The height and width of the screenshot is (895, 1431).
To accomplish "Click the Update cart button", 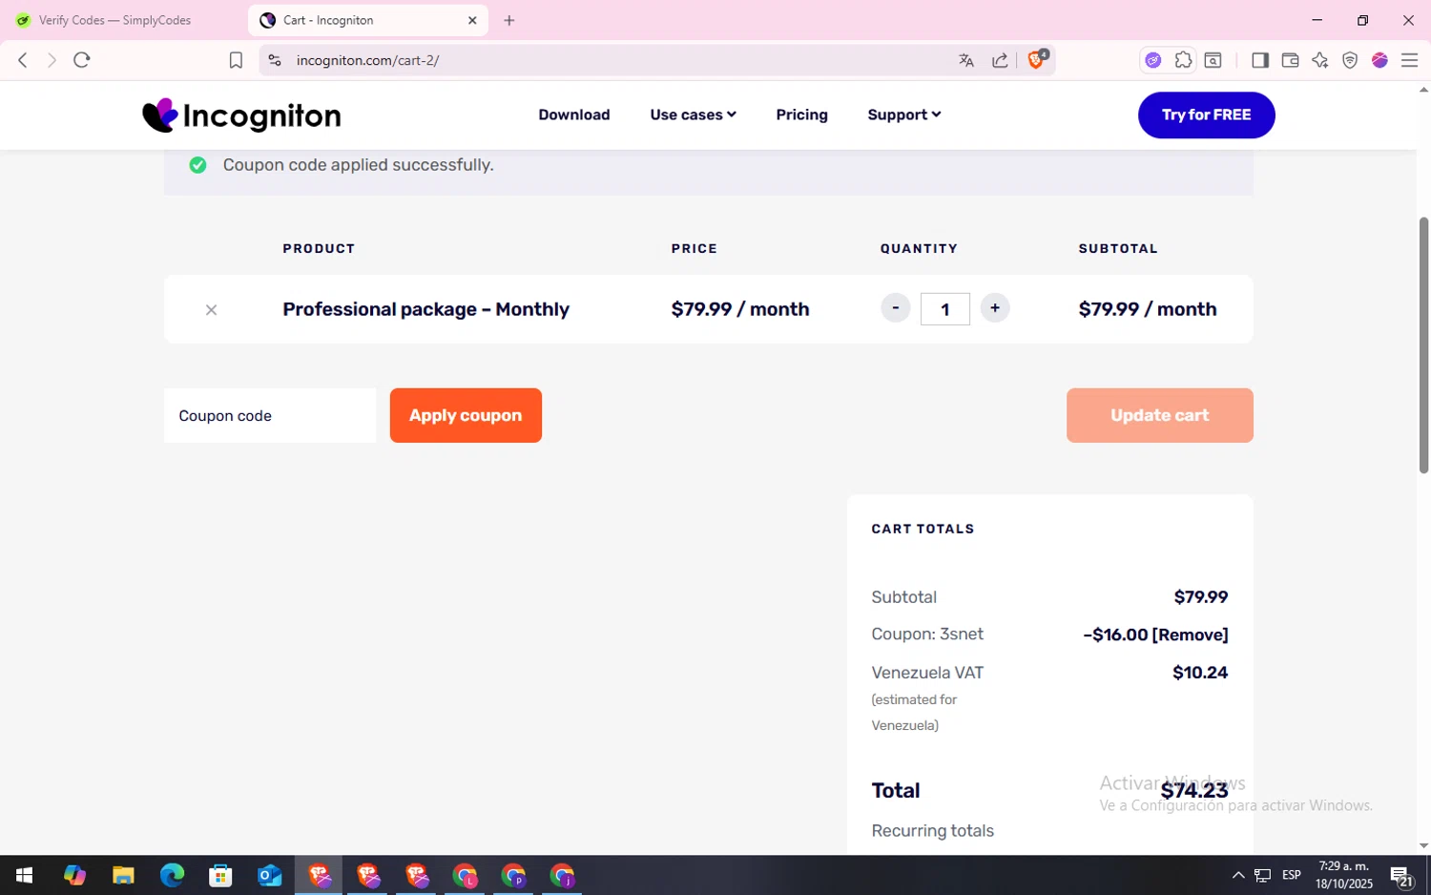I will click(x=1160, y=415).
